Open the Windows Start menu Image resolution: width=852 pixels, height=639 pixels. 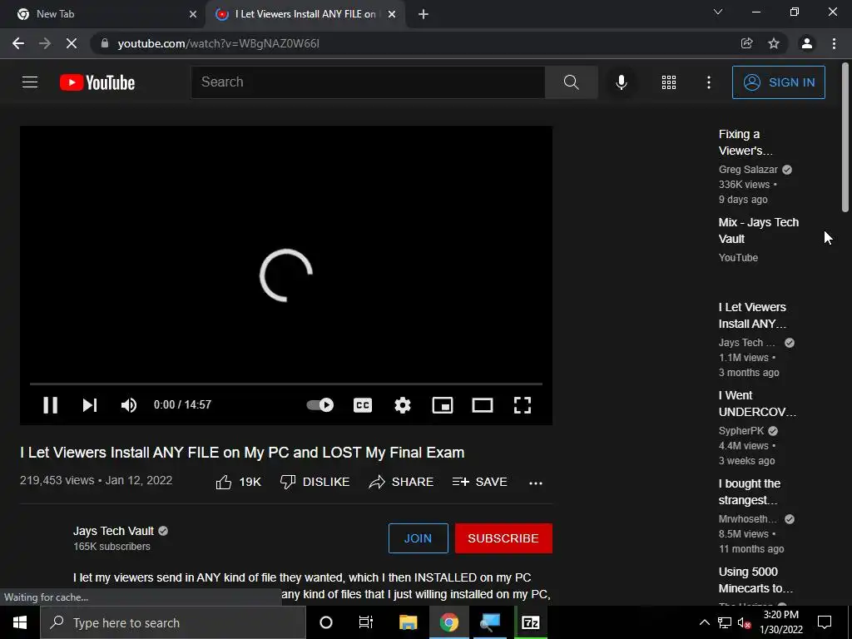tap(20, 622)
